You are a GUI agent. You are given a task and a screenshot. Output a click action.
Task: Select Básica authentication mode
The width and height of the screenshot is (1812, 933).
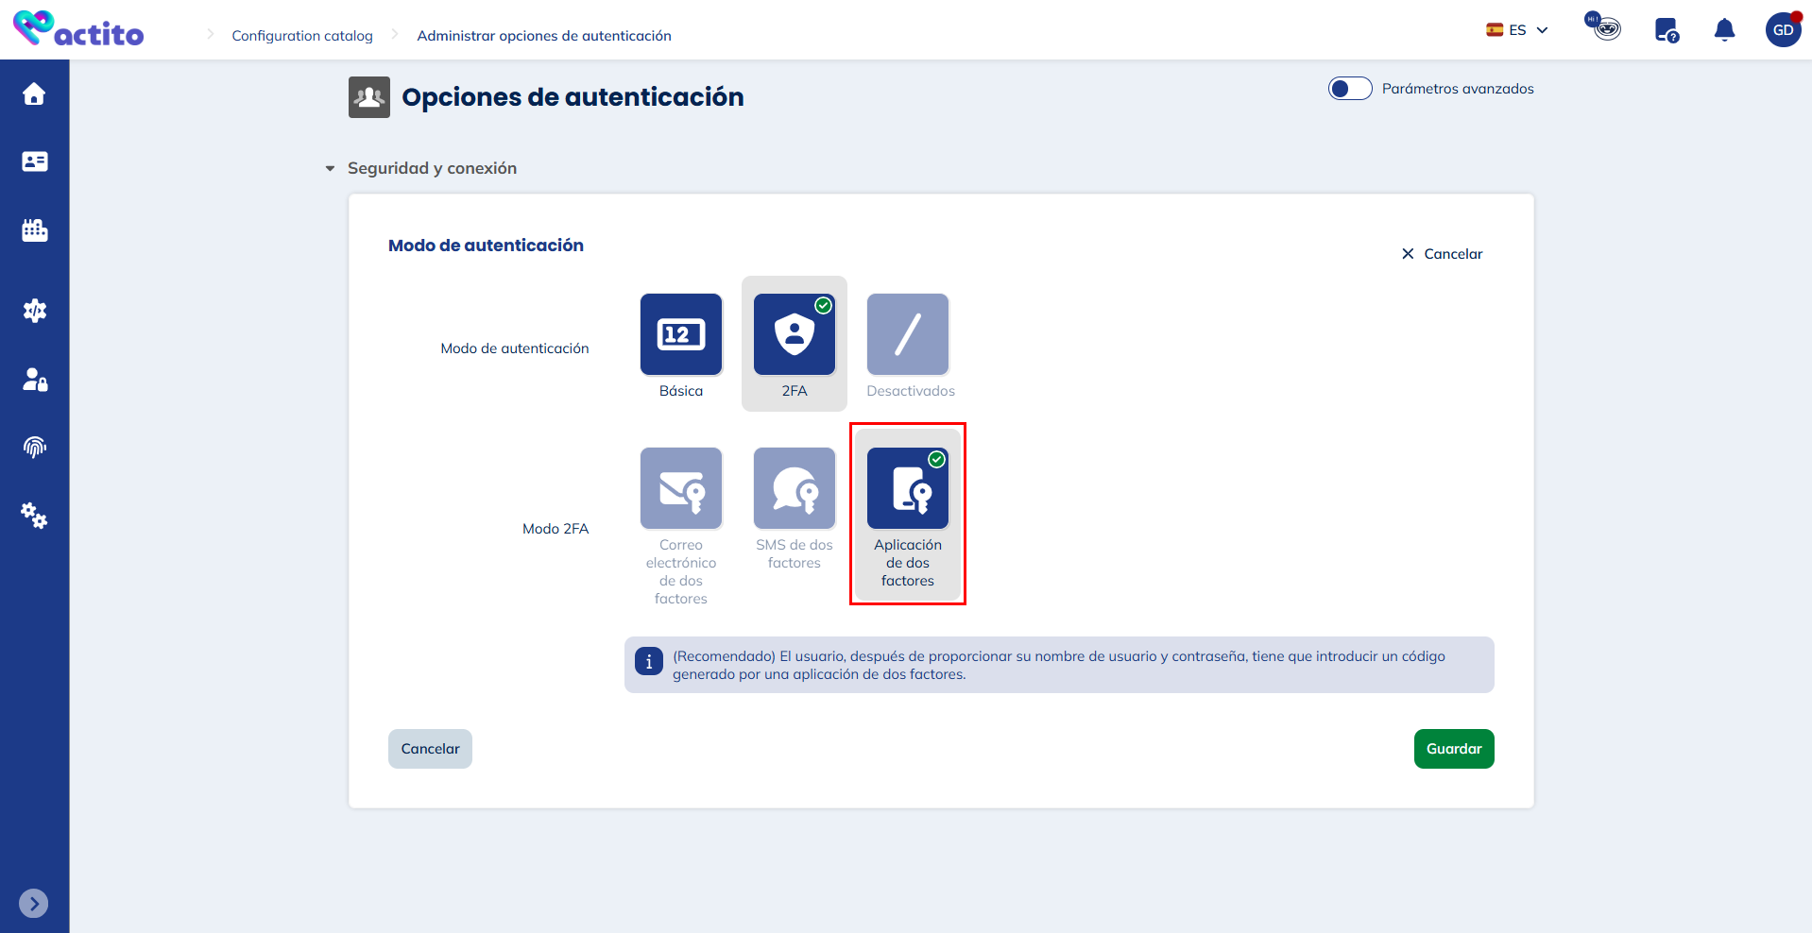pos(680,334)
